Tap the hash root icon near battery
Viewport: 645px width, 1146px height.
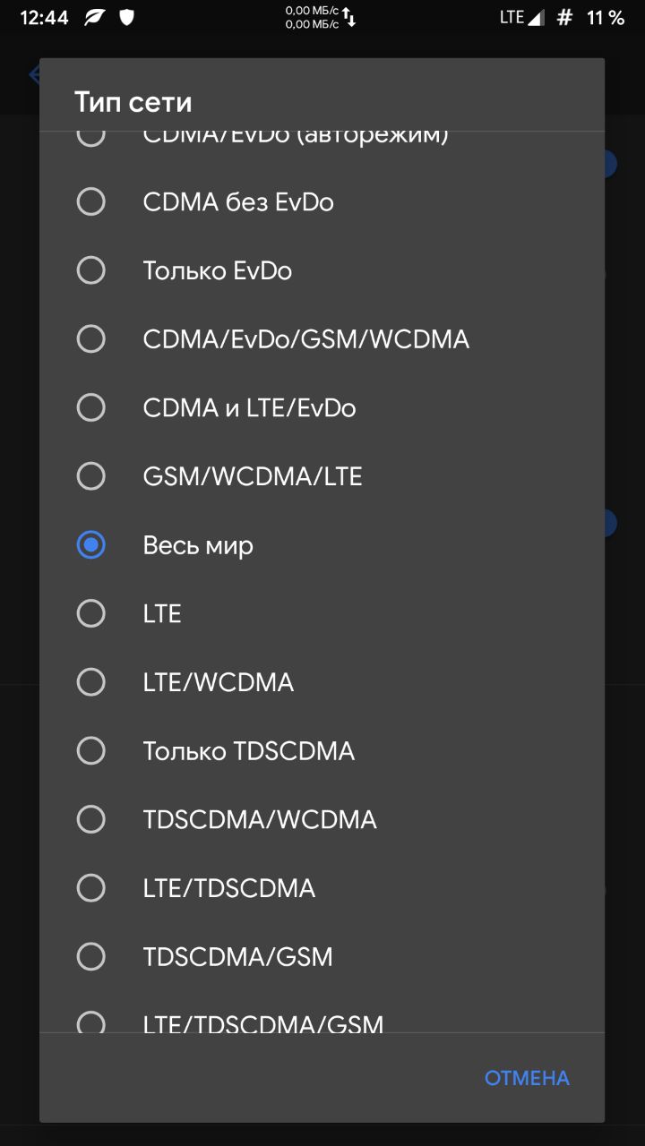tap(564, 18)
